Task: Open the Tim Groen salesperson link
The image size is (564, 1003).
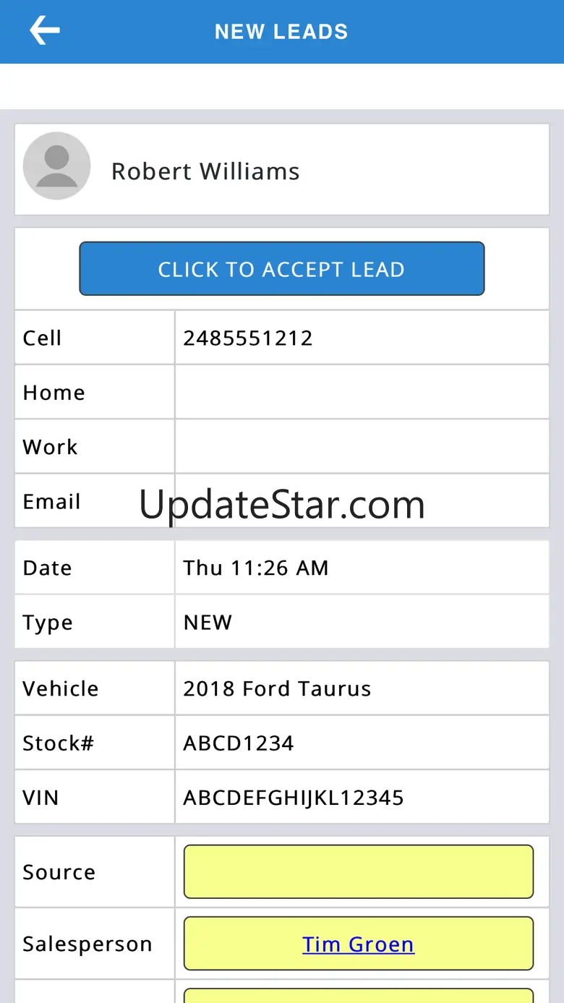Action: click(x=358, y=944)
